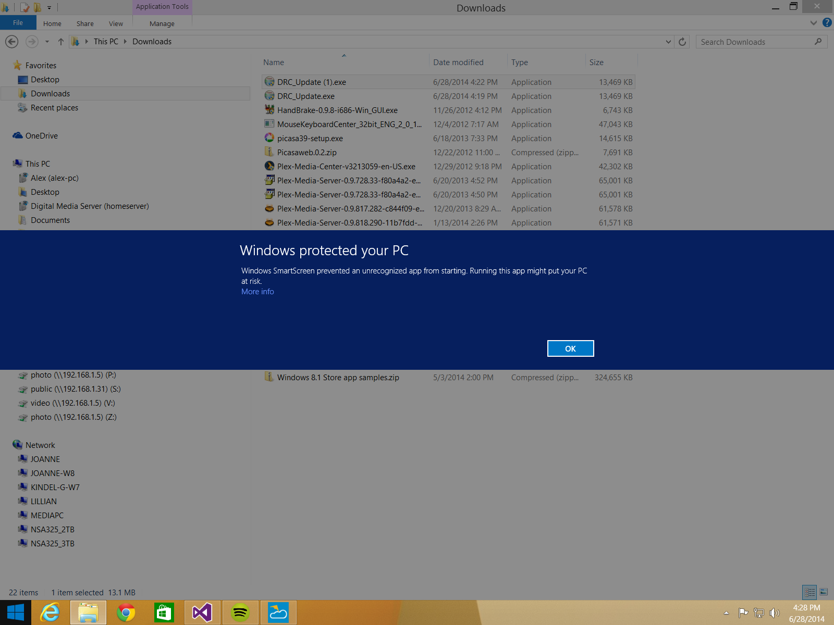Open the public (S:) network drive
This screenshot has height=625, width=834.
coord(76,389)
